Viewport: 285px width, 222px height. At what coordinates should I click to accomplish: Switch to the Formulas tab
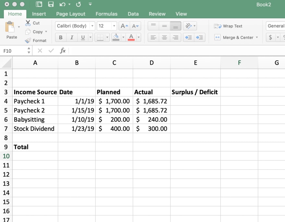[106, 14]
